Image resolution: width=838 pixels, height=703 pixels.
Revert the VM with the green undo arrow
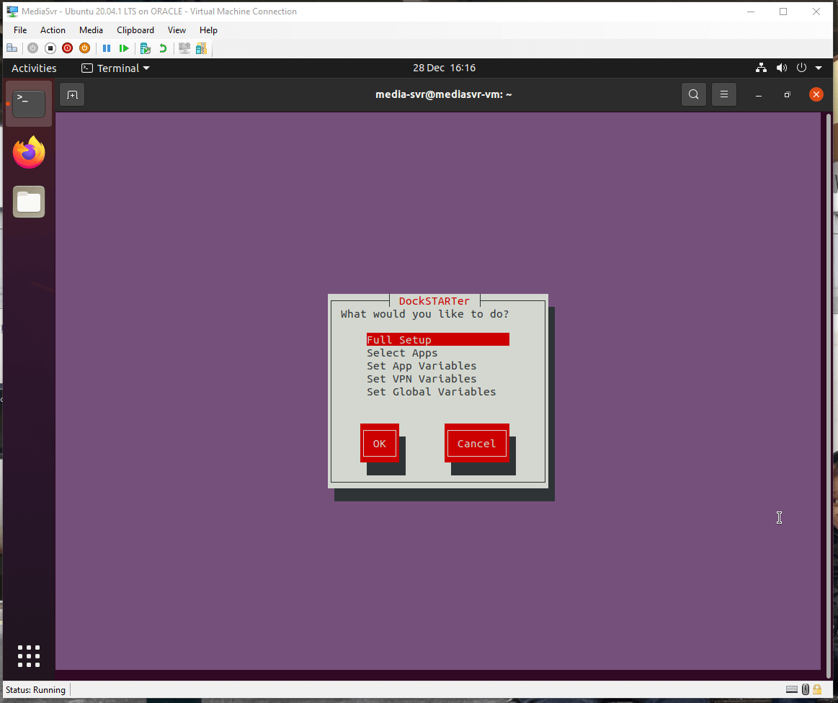point(163,48)
